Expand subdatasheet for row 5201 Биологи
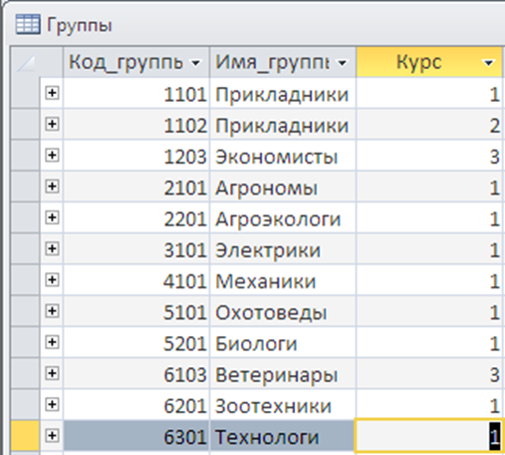 52,342
